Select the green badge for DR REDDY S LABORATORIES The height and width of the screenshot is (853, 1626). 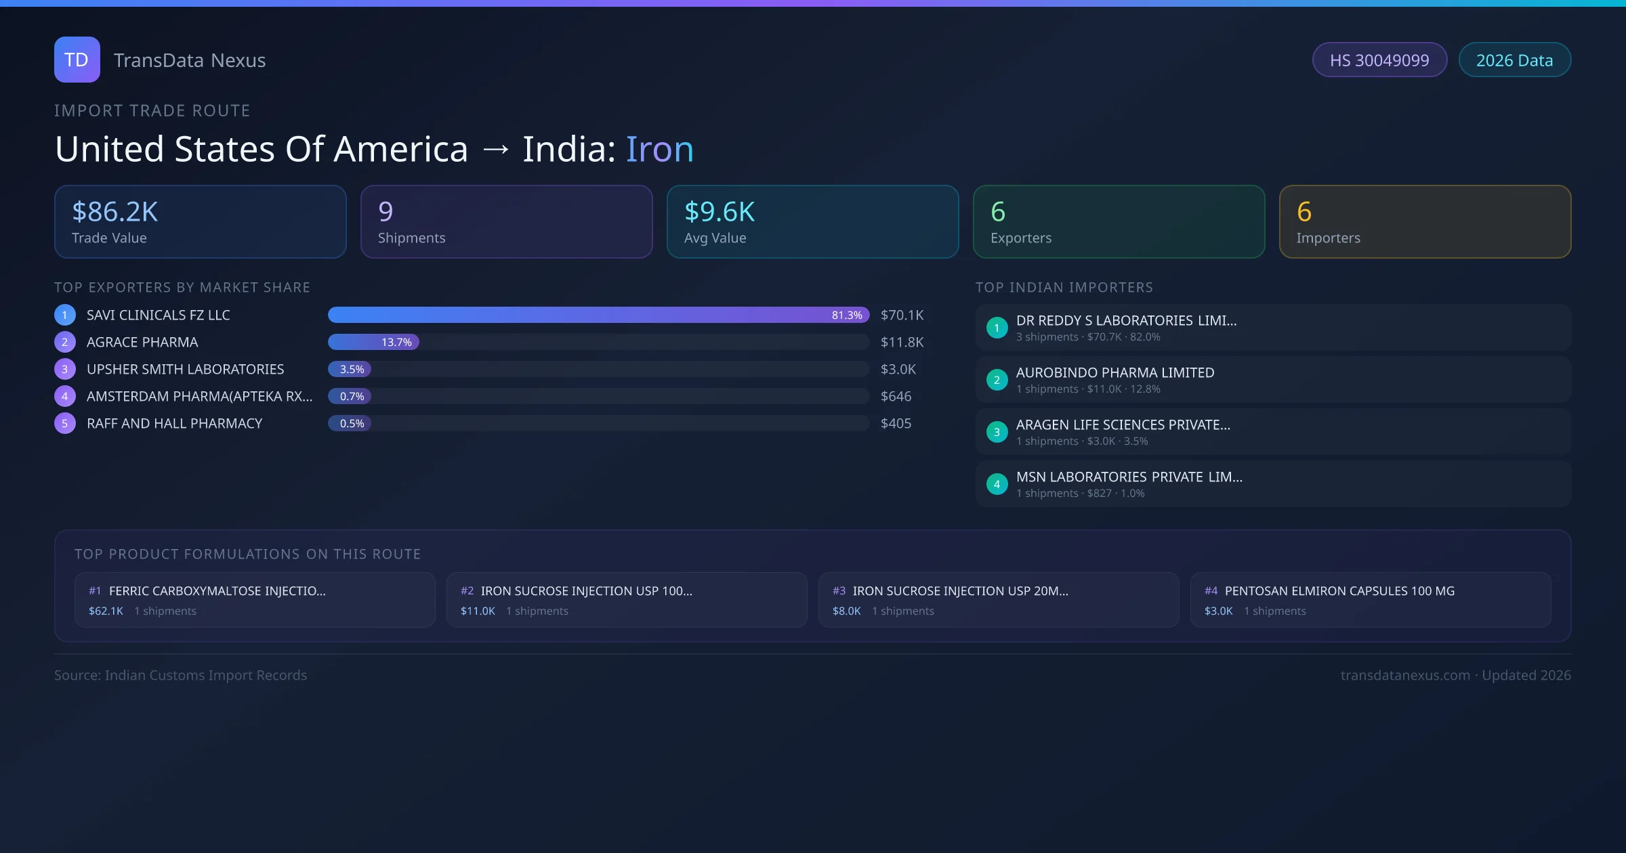[997, 327]
